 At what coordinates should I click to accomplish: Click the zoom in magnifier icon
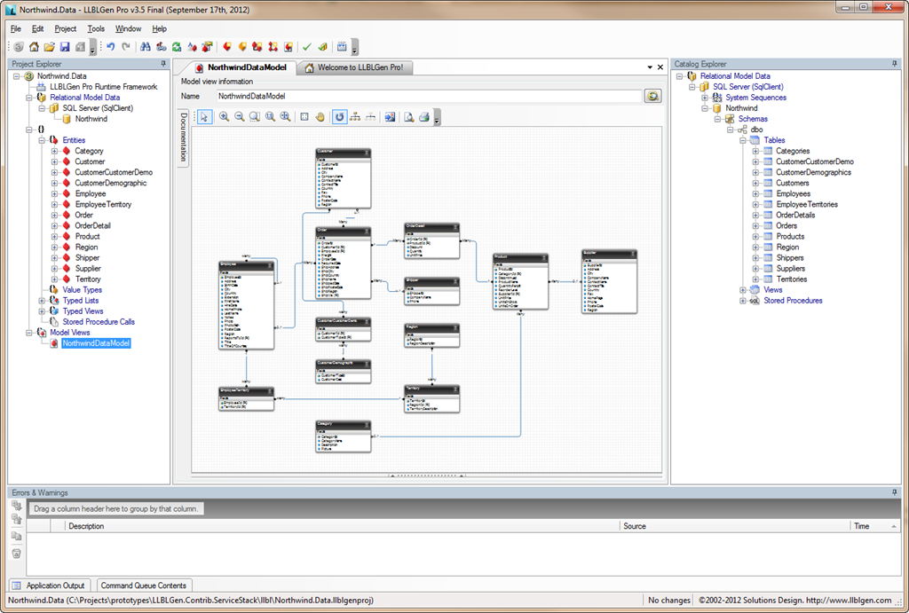coord(224,116)
